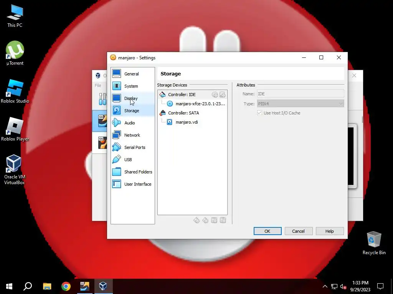Click the remove controller icon below storage tree
Image resolution: width=393 pixels, height=294 pixels.
pos(205,220)
